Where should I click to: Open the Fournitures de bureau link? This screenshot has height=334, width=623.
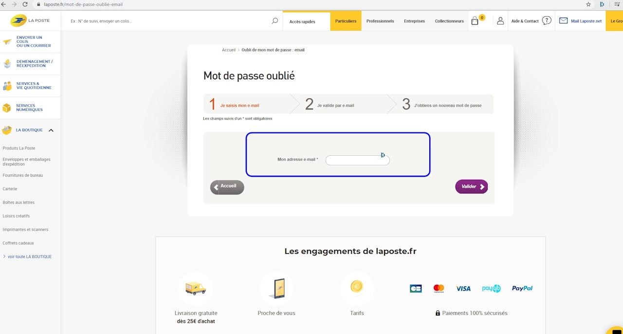click(x=23, y=175)
